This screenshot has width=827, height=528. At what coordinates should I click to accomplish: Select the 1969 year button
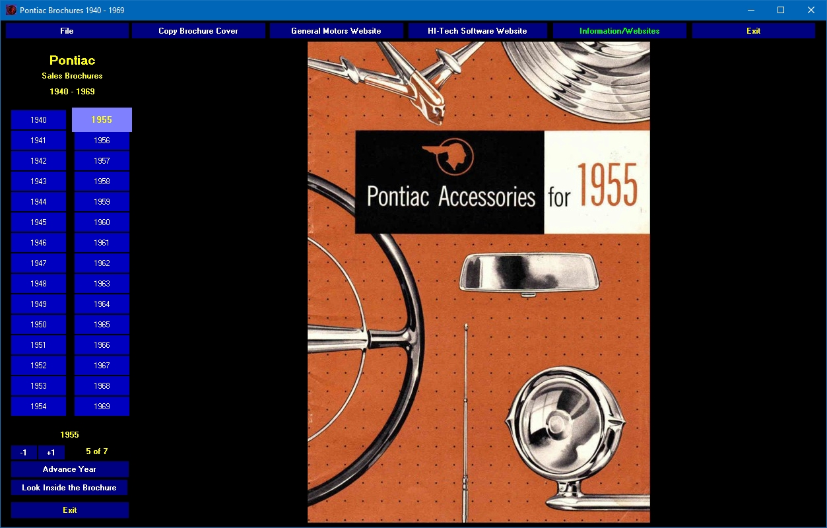tap(102, 407)
